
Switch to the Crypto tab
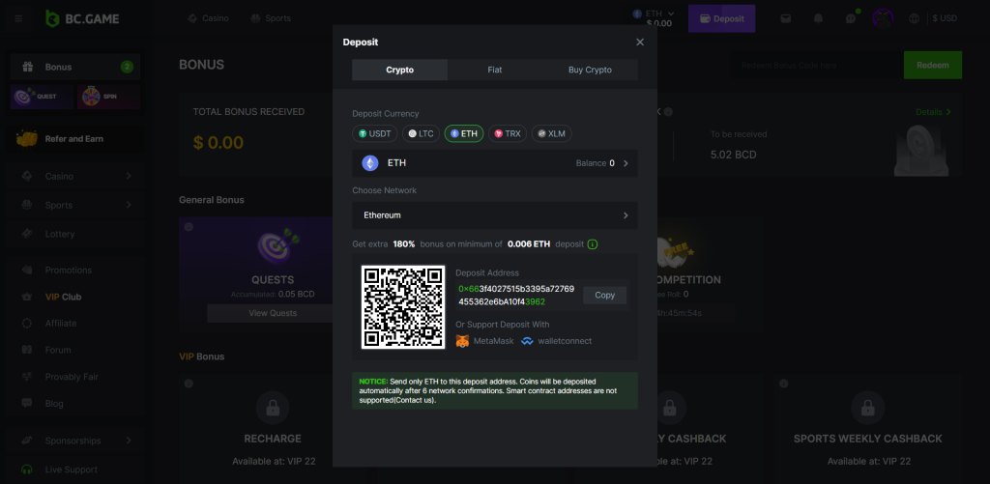click(399, 71)
